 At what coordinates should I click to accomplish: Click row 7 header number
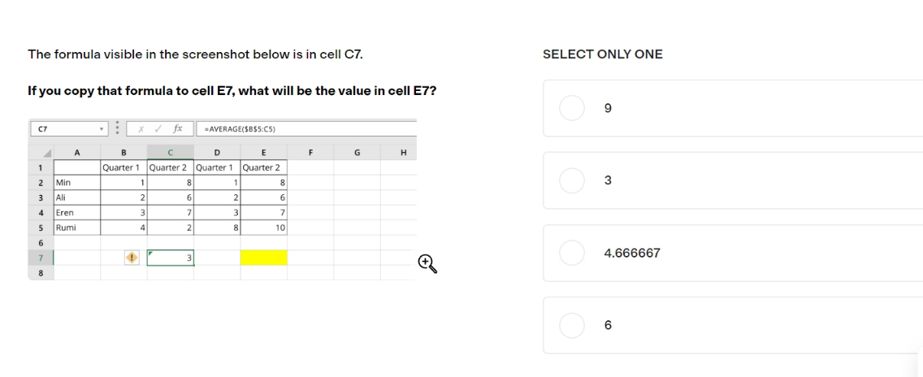tap(41, 258)
